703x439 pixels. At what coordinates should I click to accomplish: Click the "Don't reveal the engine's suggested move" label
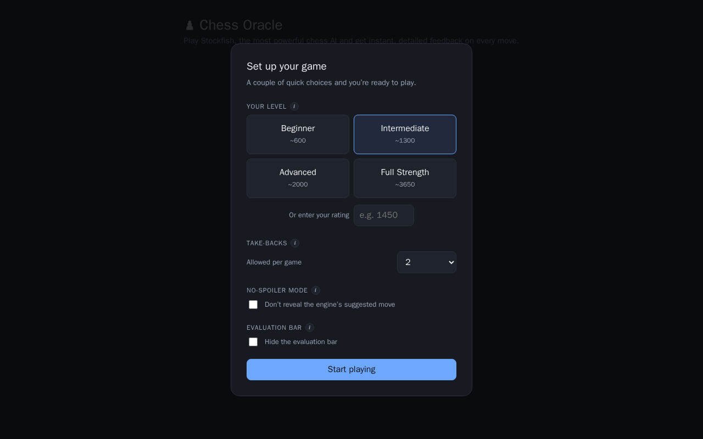(330, 305)
